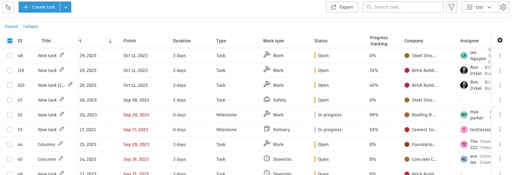Open three-dot menu for task 48
This screenshot has width=512, height=175.
[500, 55]
